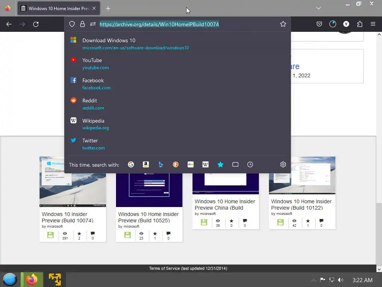
Task: Search this time with DuckDuckGo
Action: [x=176, y=164]
